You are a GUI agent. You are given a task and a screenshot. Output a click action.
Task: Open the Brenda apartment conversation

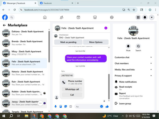(24, 43)
